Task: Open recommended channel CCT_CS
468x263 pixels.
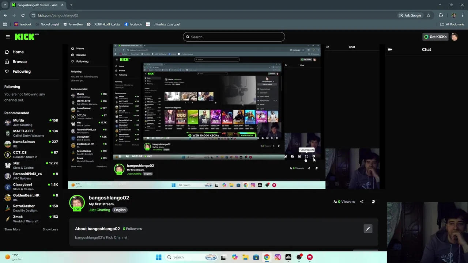Action: 31,155
